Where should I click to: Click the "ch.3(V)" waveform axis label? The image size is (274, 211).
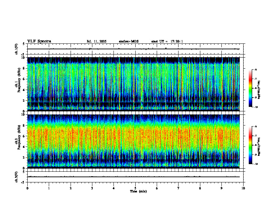[x=16, y=177]
